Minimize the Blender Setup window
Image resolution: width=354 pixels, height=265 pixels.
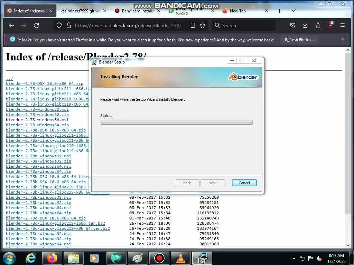coord(232,61)
